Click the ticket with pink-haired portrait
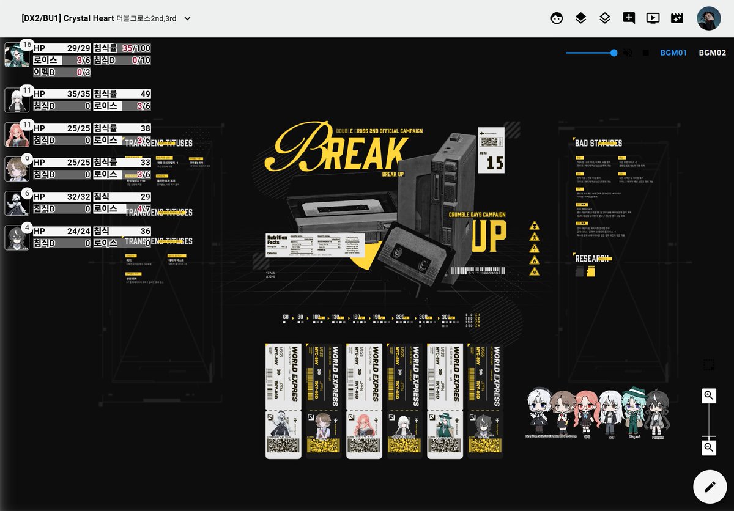 click(x=364, y=401)
